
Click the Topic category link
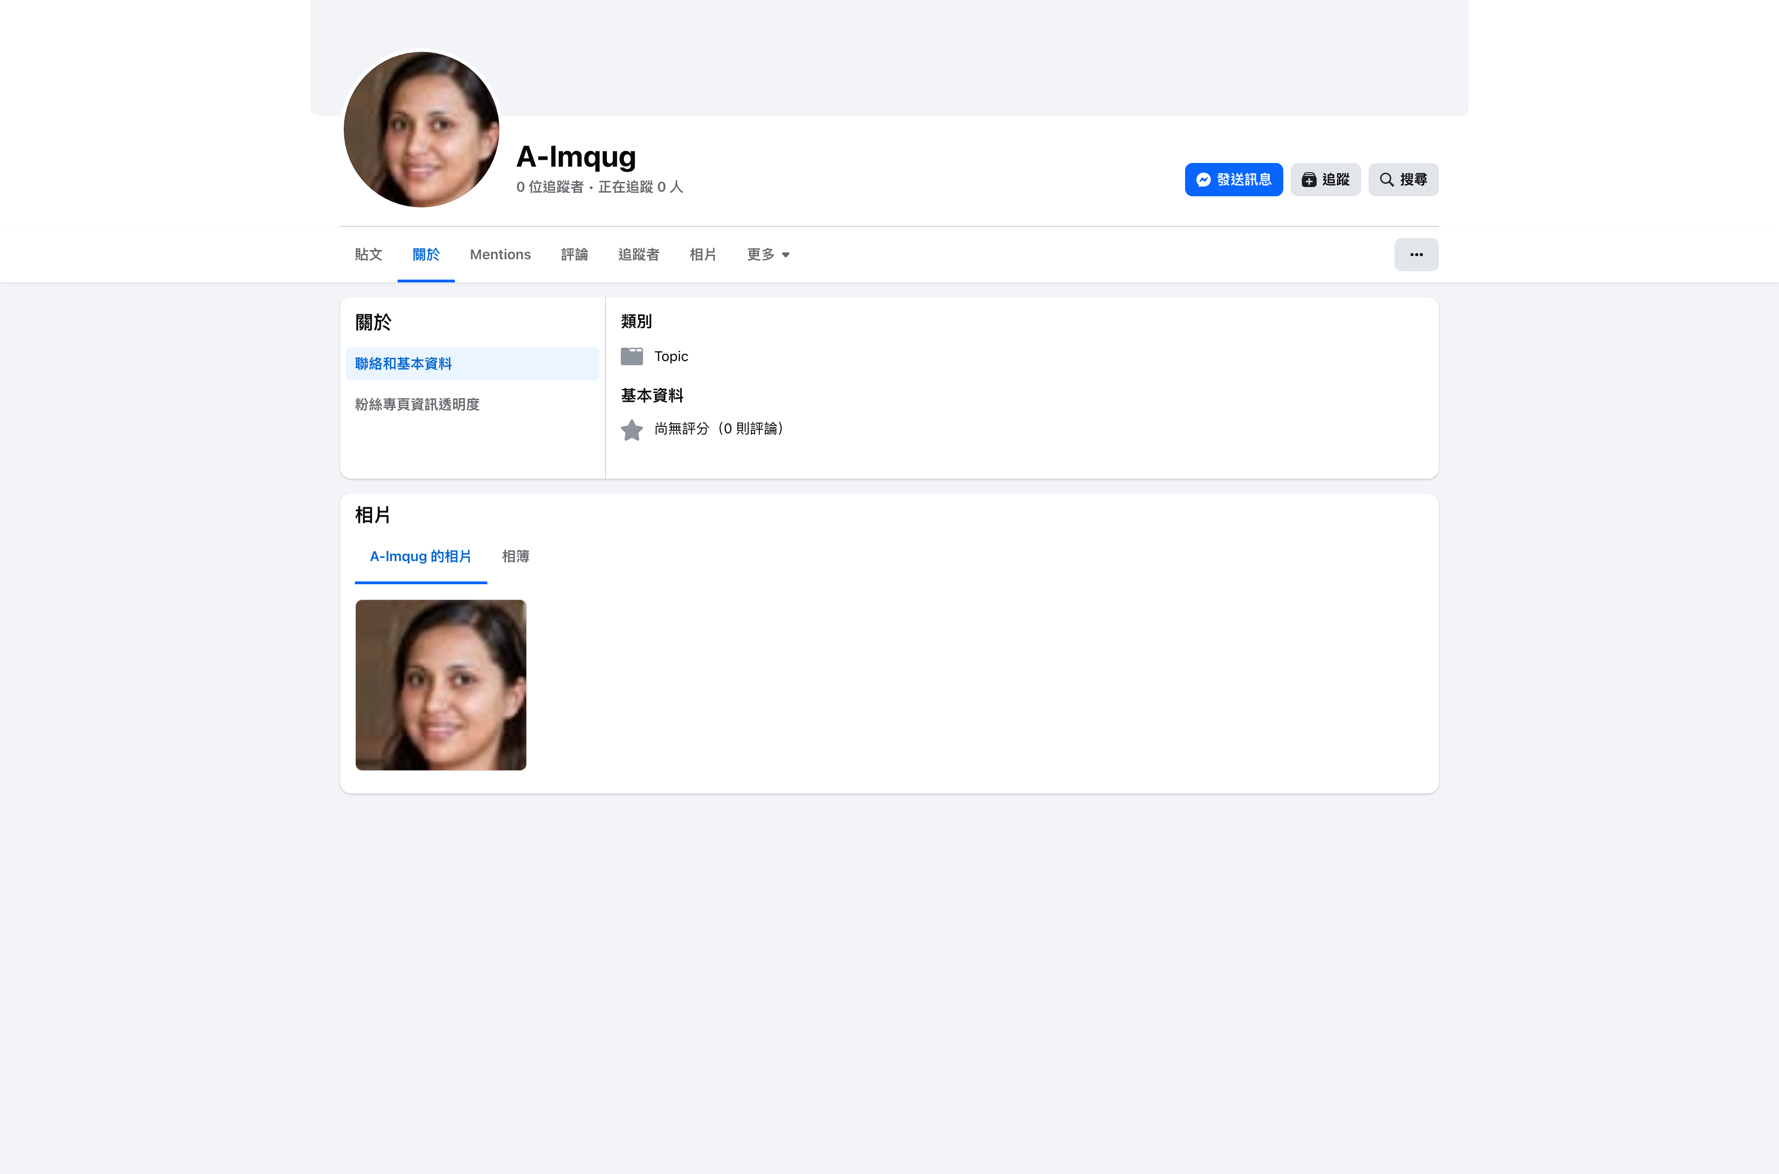point(670,356)
